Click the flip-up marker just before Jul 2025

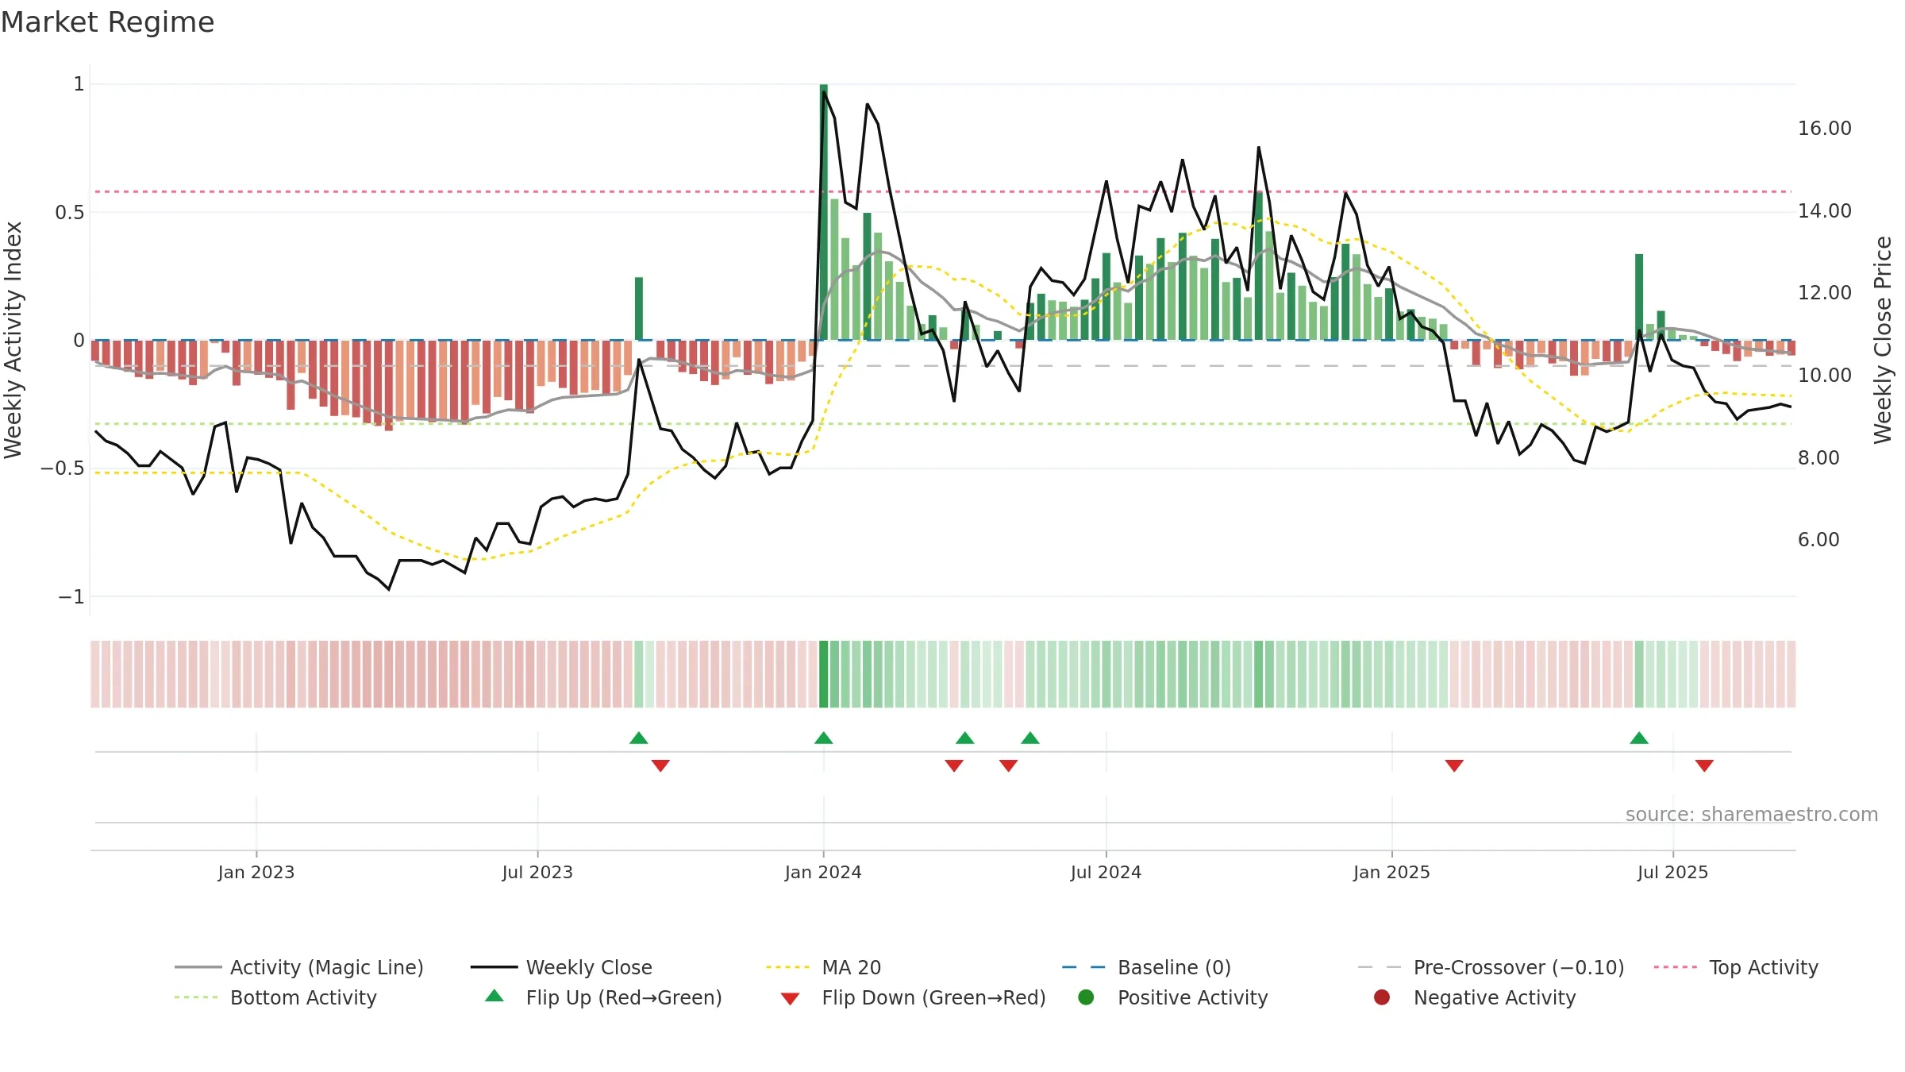[1639, 738]
